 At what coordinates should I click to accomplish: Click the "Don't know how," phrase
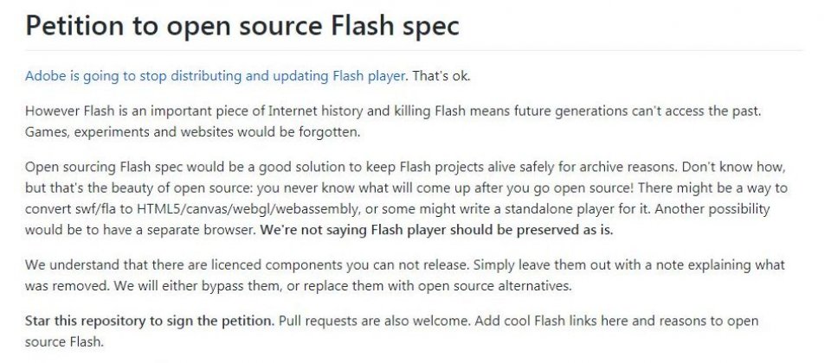point(733,167)
